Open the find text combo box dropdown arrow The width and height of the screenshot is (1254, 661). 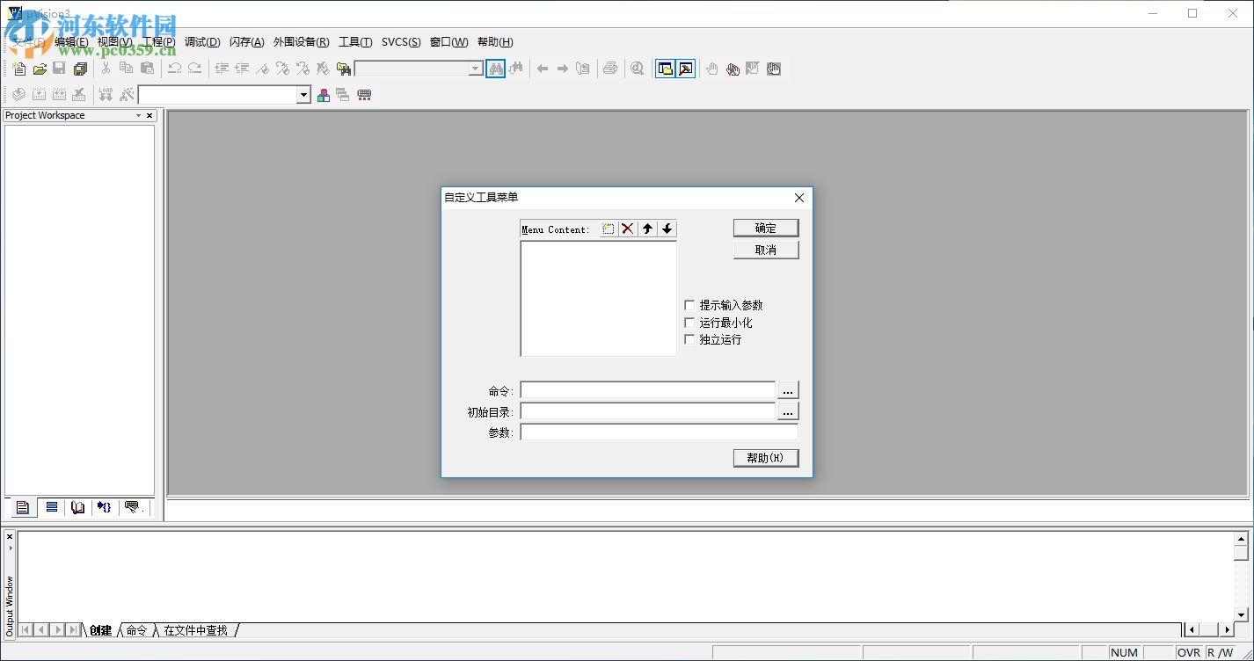476,69
